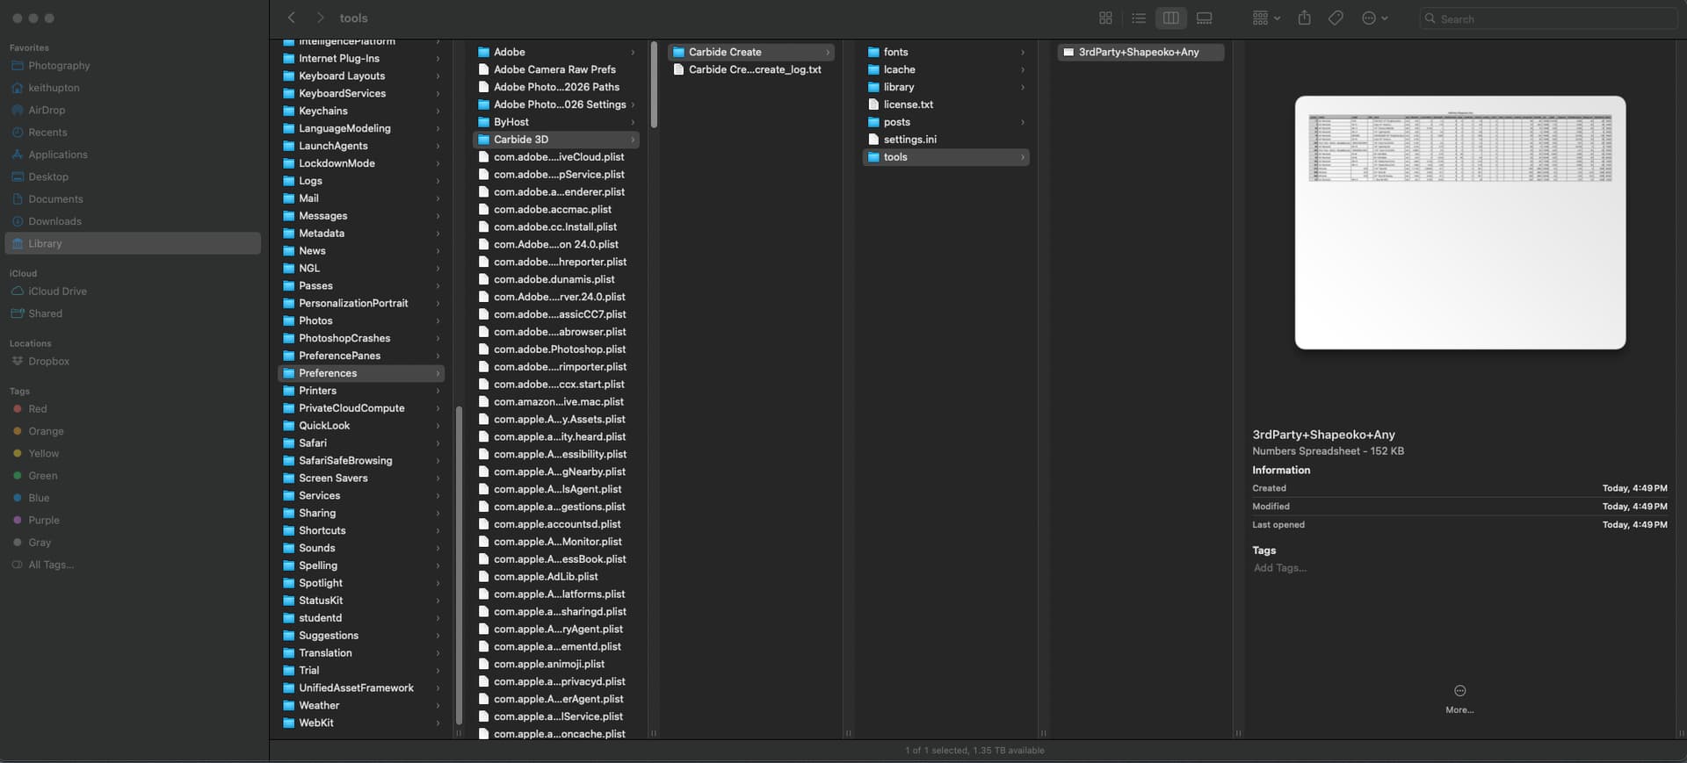Click the More icon in preview pane

1459,691
